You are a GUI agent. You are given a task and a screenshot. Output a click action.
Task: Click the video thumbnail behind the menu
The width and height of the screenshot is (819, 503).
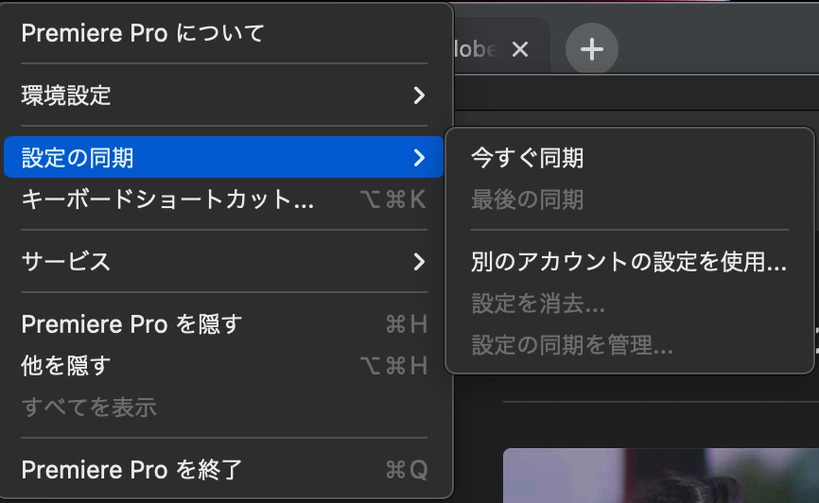(x=661, y=476)
